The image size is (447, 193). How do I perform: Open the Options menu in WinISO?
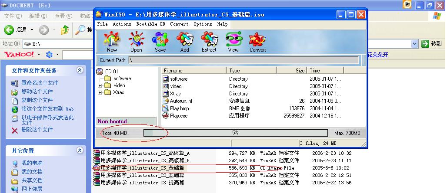point(203,24)
